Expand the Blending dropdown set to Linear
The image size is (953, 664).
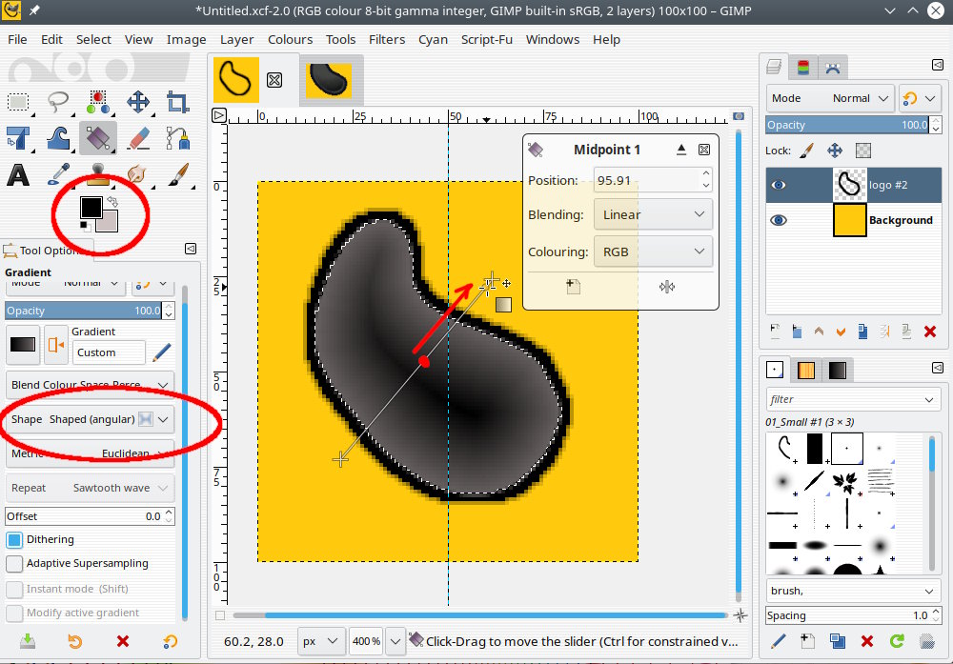653,214
